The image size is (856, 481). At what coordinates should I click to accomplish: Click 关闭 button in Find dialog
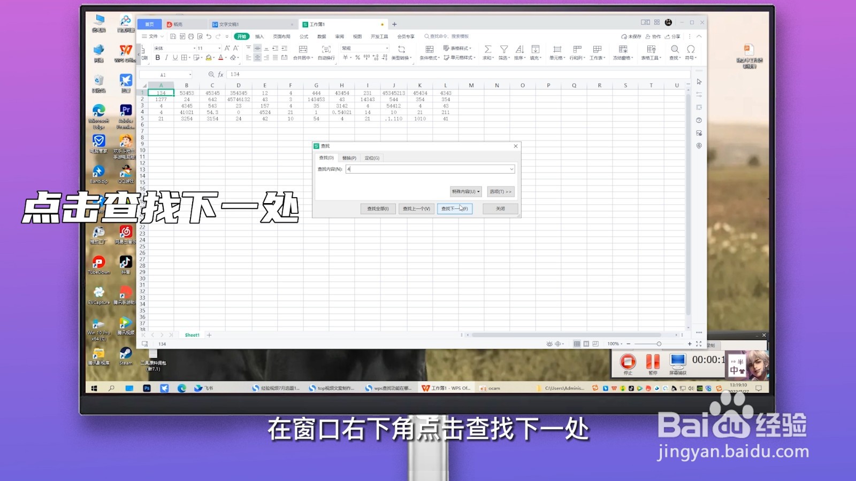click(x=500, y=208)
